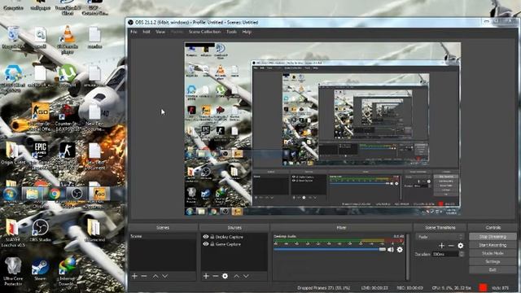521x293 pixels.
Task: Select the Steam desktop shortcut
Action: tap(40, 269)
